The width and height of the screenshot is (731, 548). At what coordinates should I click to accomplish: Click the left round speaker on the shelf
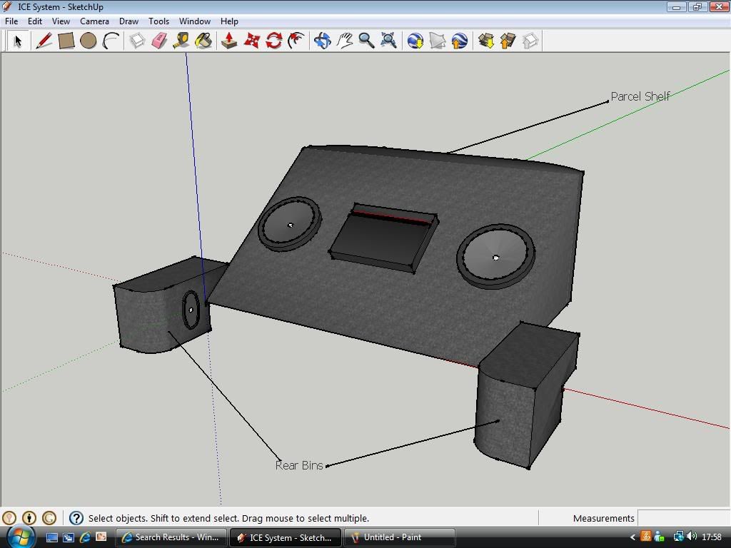coord(290,224)
